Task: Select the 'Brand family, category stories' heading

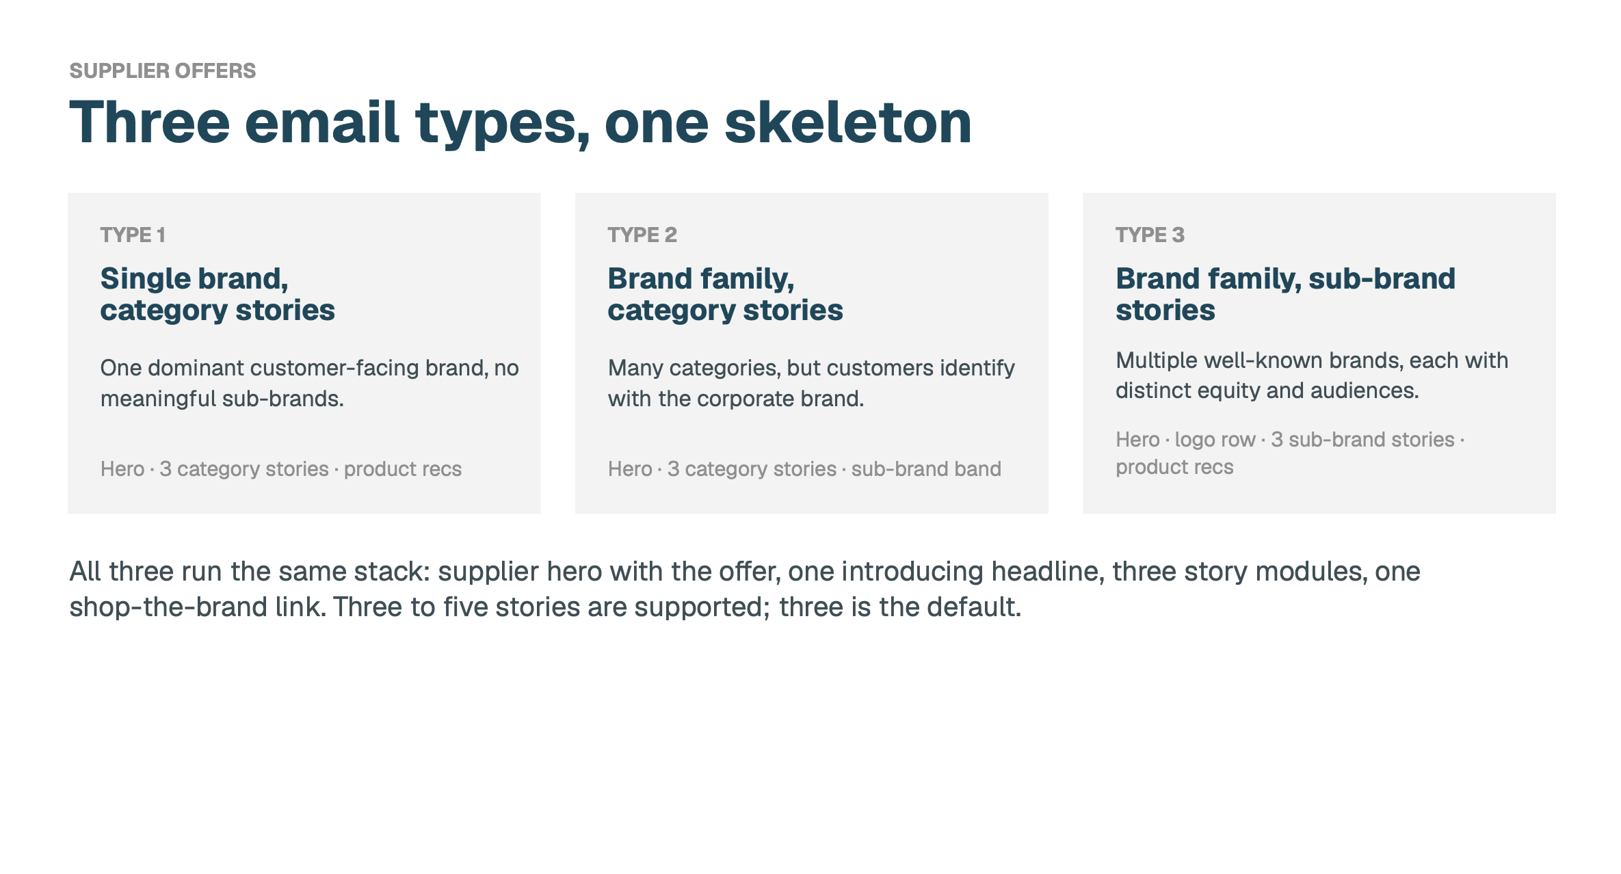Action: [725, 294]
